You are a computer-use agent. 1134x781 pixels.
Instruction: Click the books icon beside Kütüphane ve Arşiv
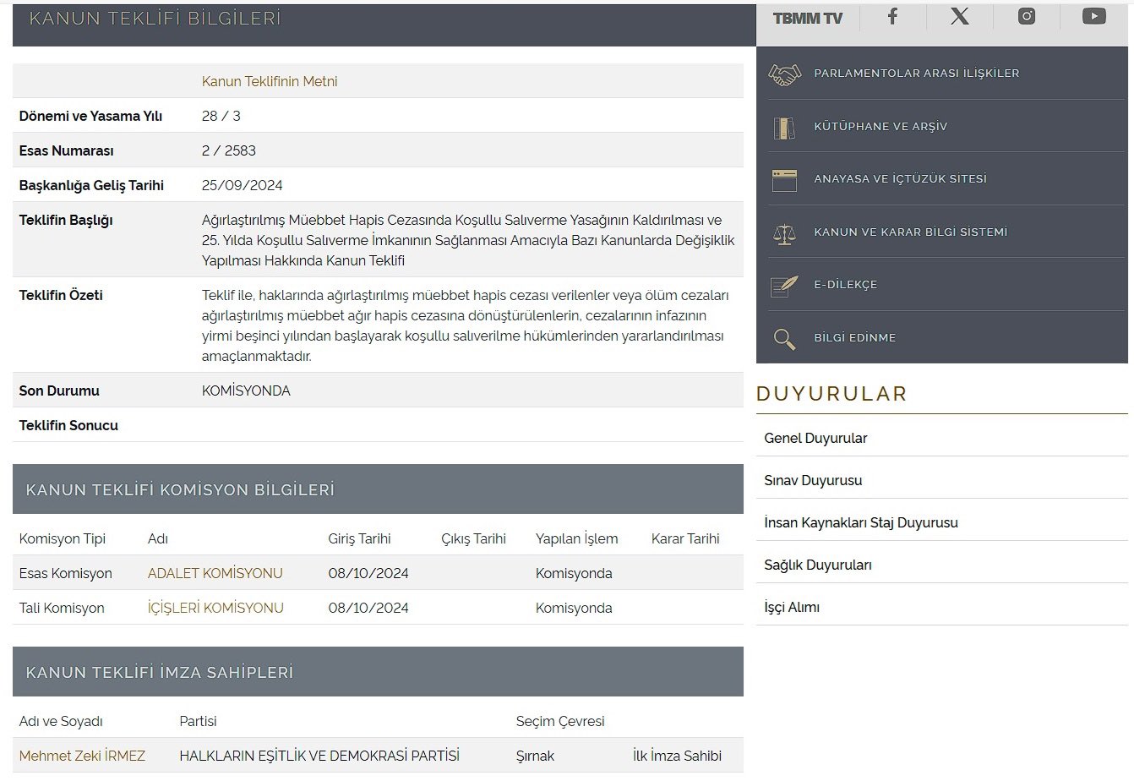(784, 128)
